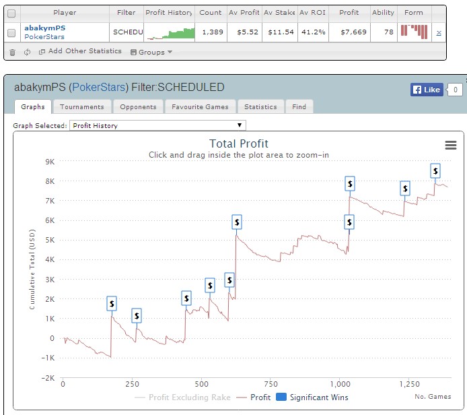This screenshot has width=467, height=415.
Task: Sort by Count column header
Action: point(210,13)
